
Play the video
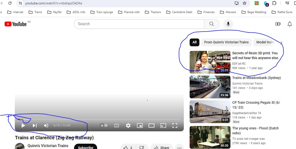coord(23,125)
